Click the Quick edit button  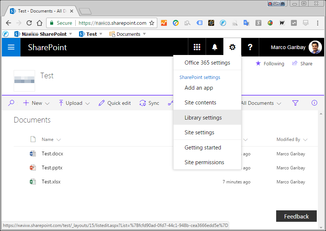(x=114, y=103)
